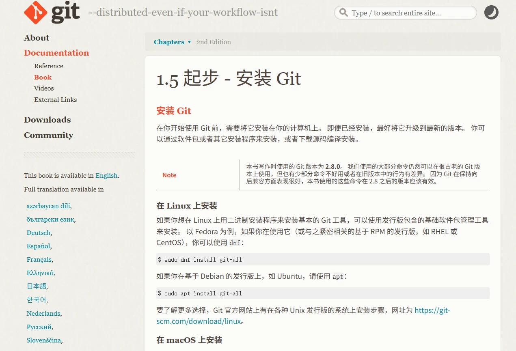
Task: Open the Videos page
Action: [x=44, y=88]
